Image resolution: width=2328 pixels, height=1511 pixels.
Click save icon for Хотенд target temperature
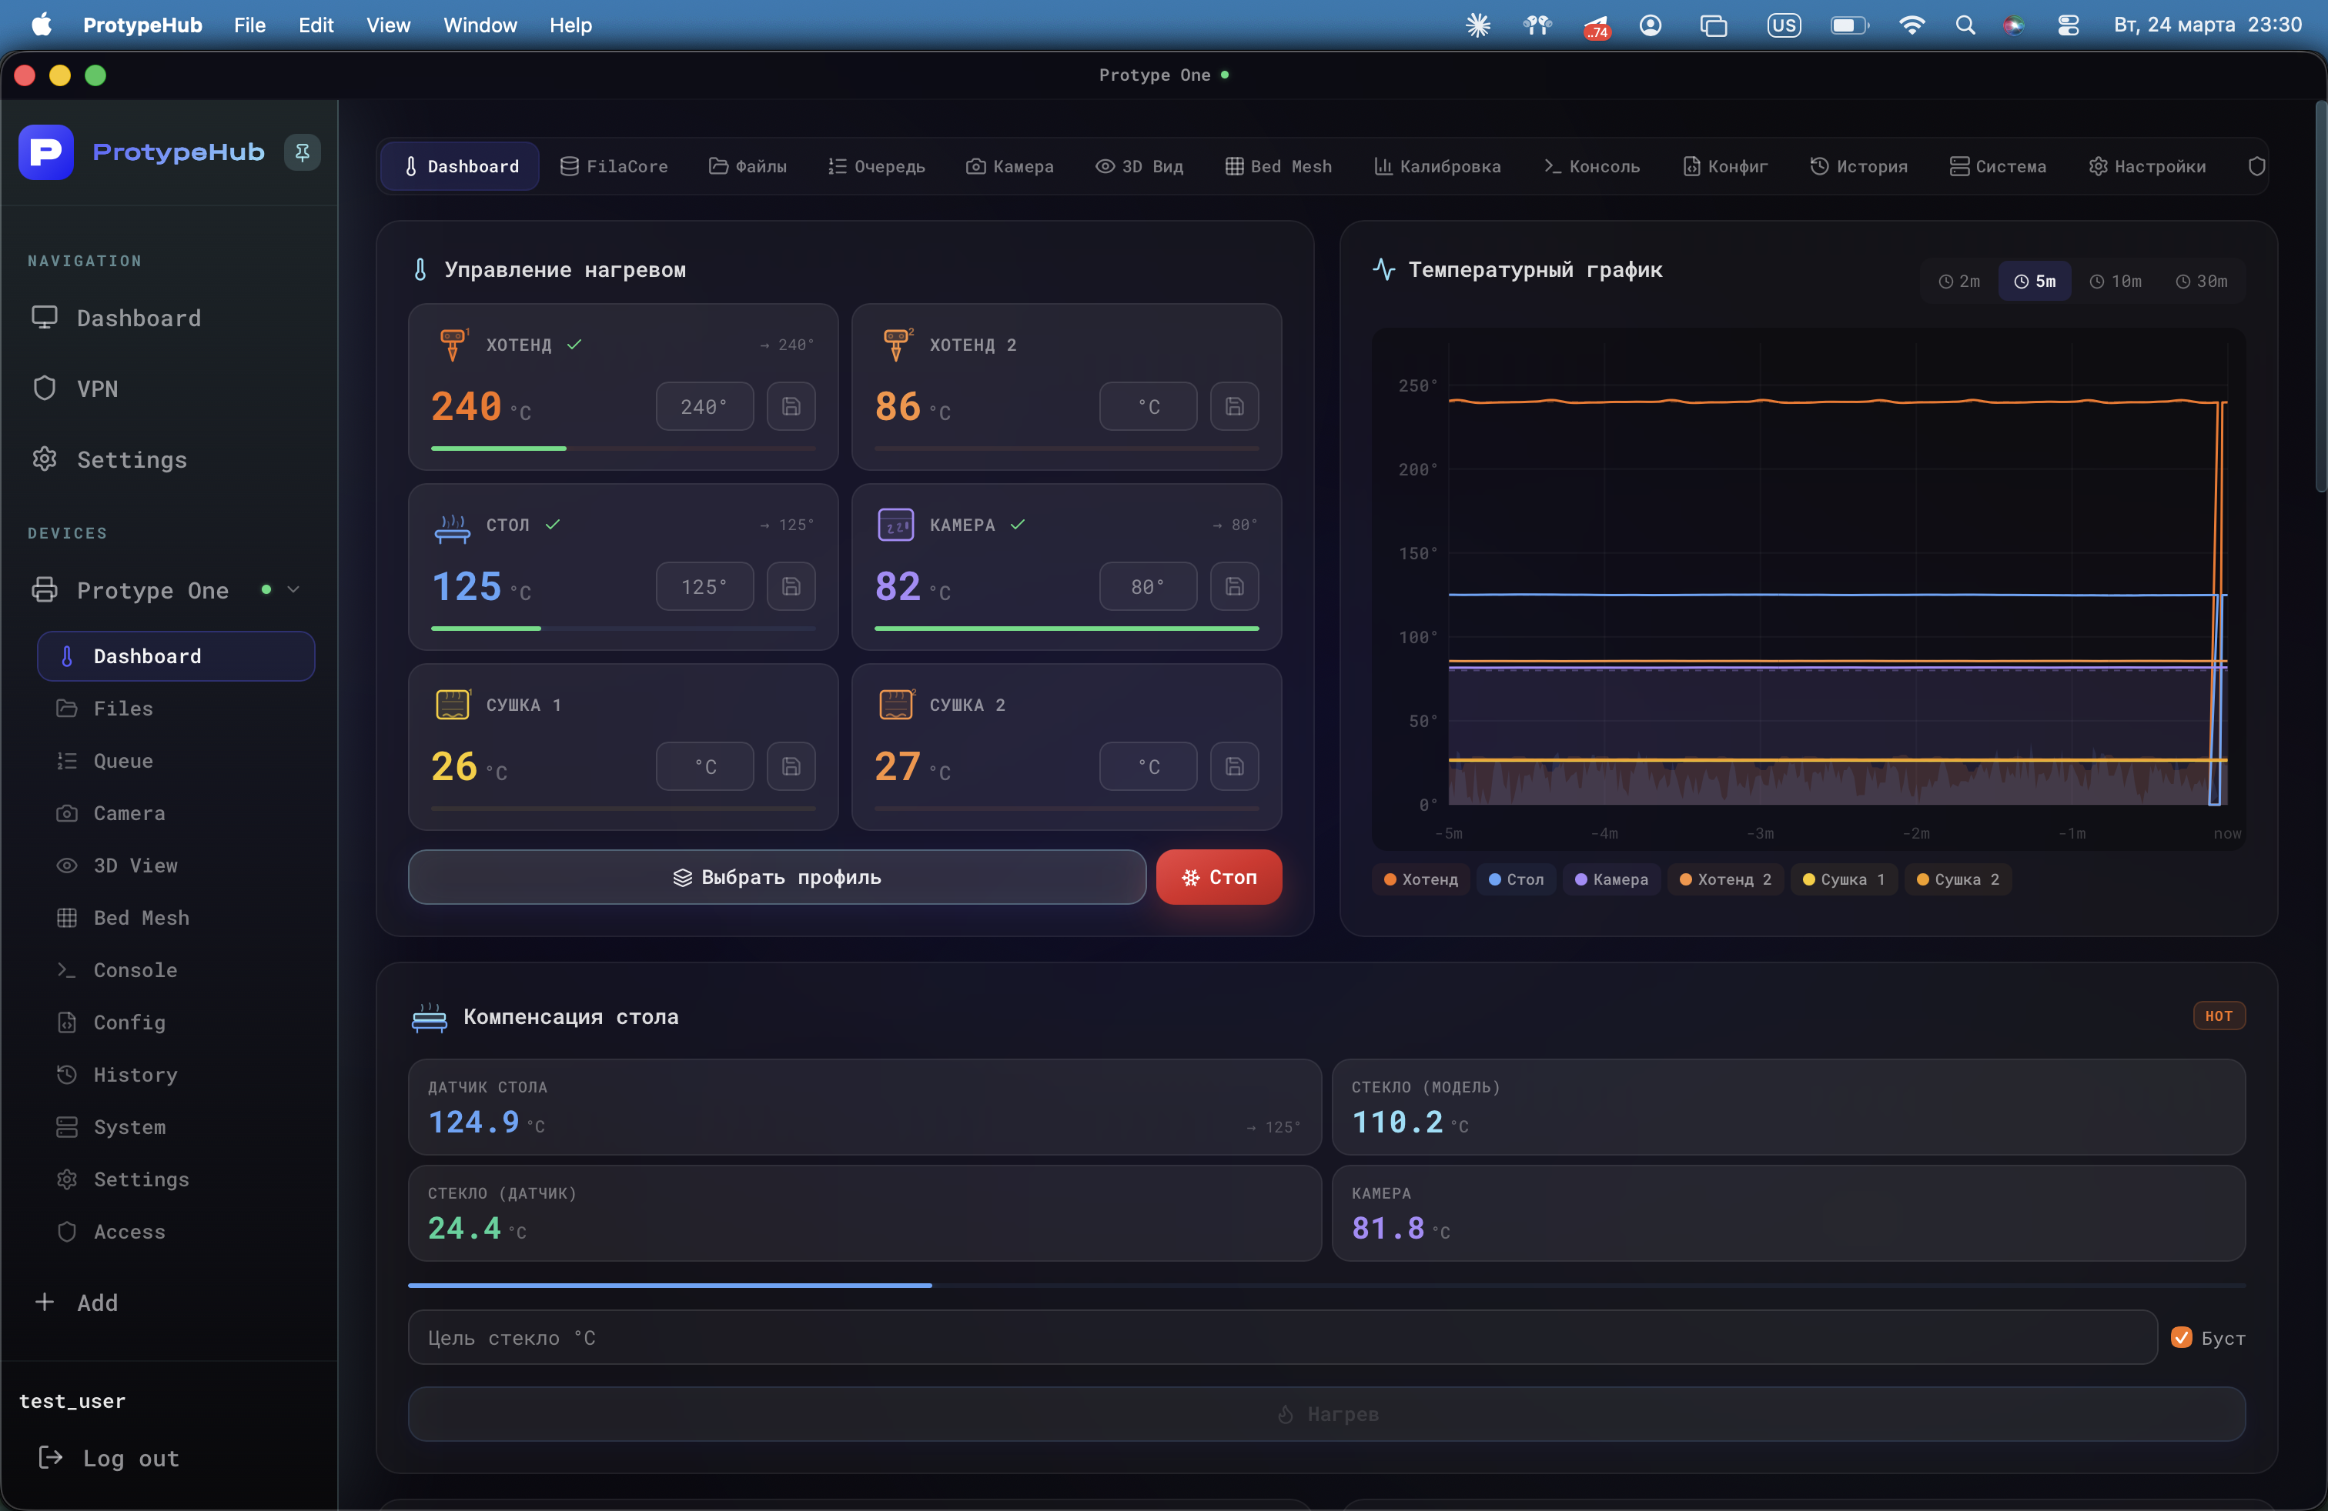tap(791, 406)
